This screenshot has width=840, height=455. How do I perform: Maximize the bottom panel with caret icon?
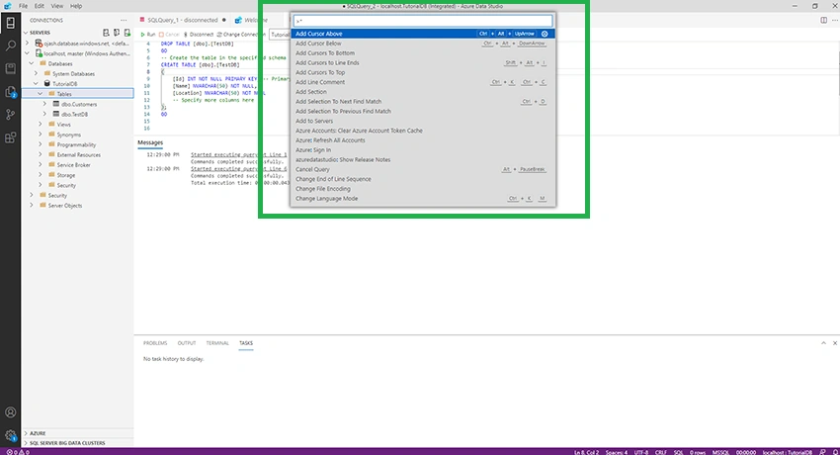pyautogui.click(x=823, y=343)
